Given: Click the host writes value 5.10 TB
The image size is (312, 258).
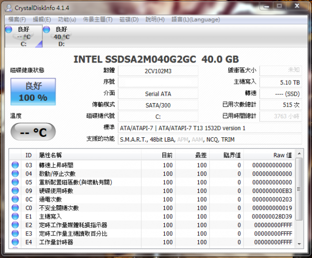Looking at the screenshot, I should pos(281,82).
